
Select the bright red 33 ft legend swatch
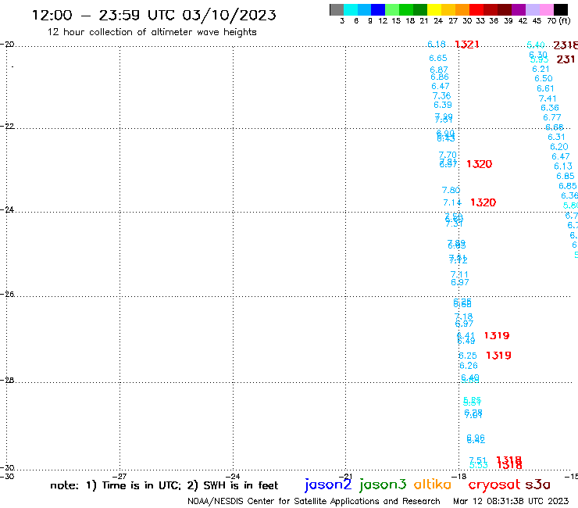tap(476, 10)
